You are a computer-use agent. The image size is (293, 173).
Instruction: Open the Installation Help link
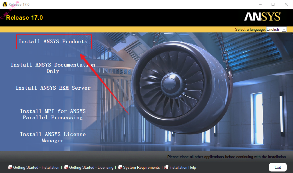coord(183,167)
